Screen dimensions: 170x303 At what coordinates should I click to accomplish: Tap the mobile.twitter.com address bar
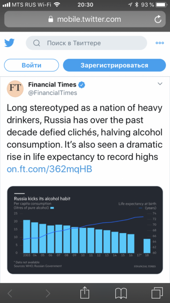click(85, 19)
